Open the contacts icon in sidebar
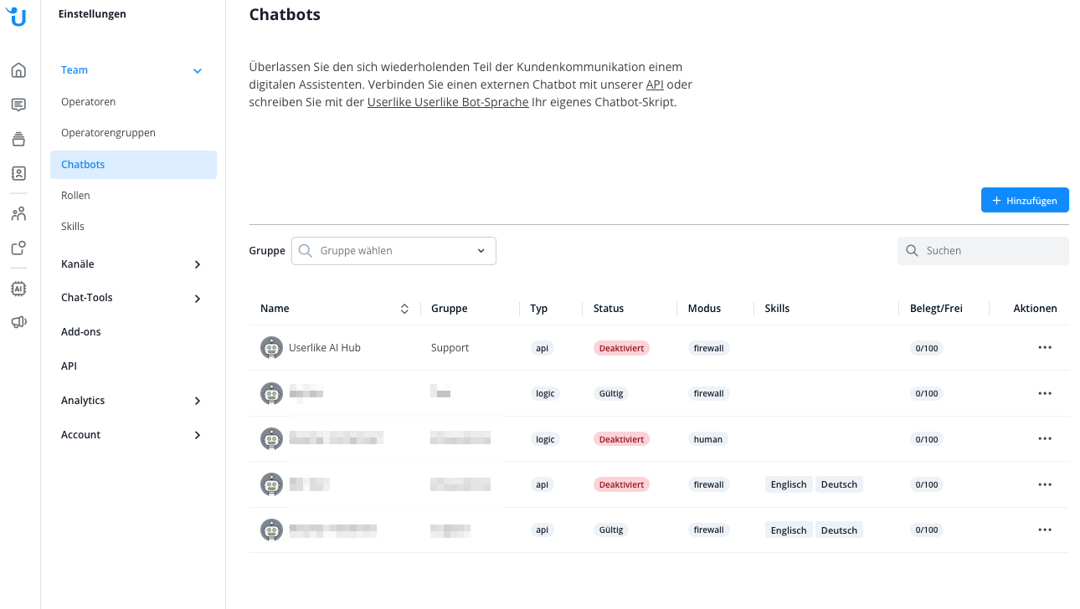The height and width of the screenshot is (609, 1080). 18,173
